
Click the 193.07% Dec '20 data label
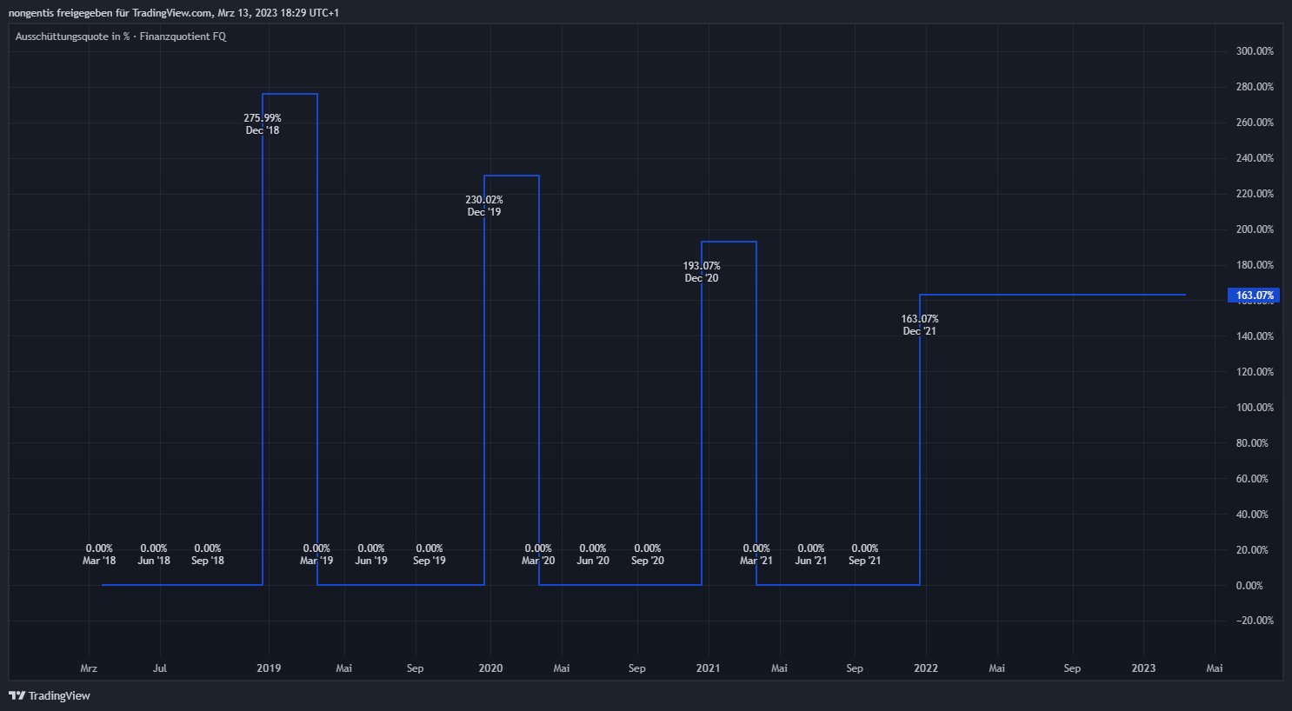click(702, 272)
